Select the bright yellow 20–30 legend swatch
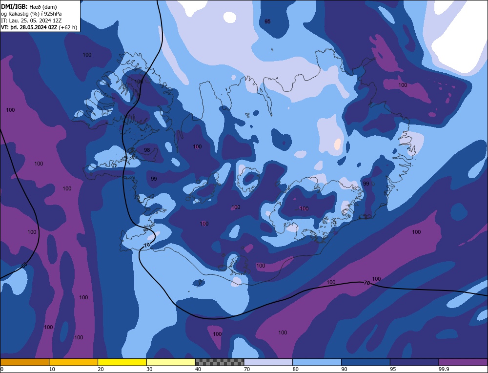 (x=122, y=362)
